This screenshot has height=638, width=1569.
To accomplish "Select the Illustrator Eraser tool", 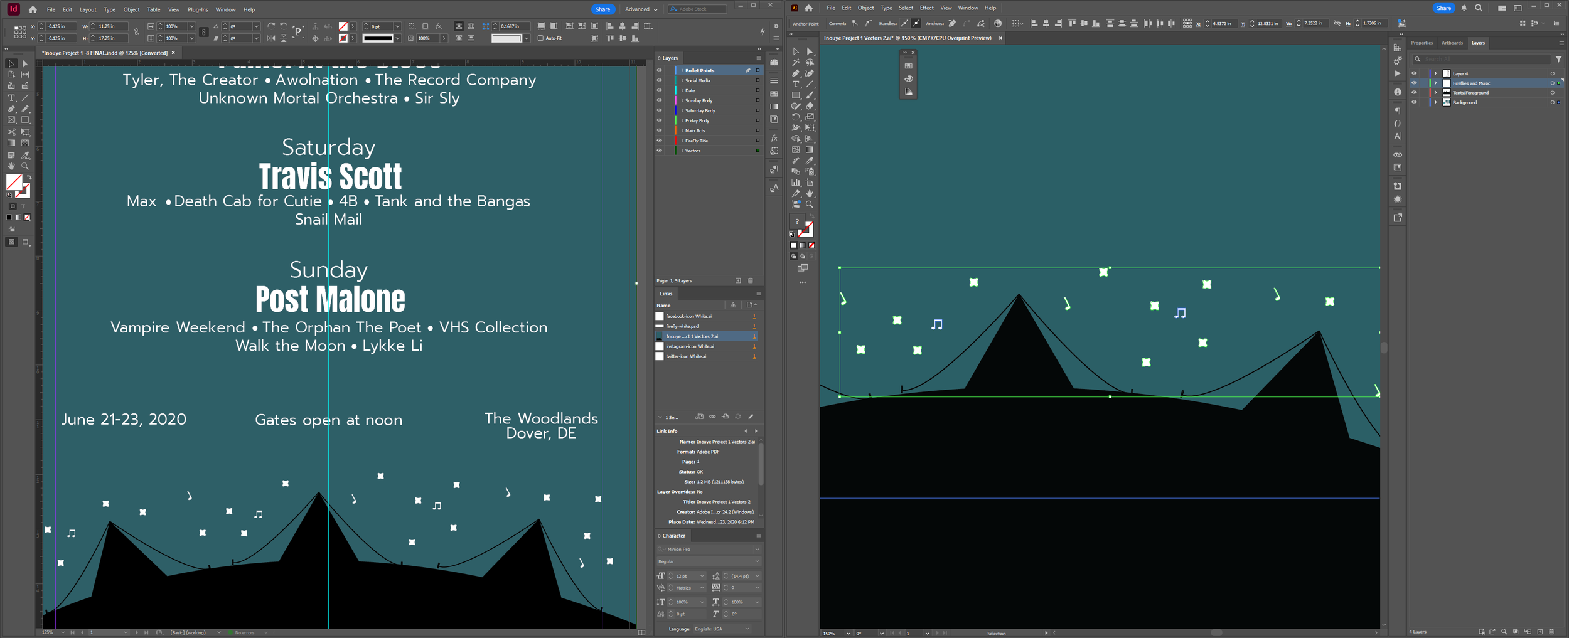I will click(810, 106).
